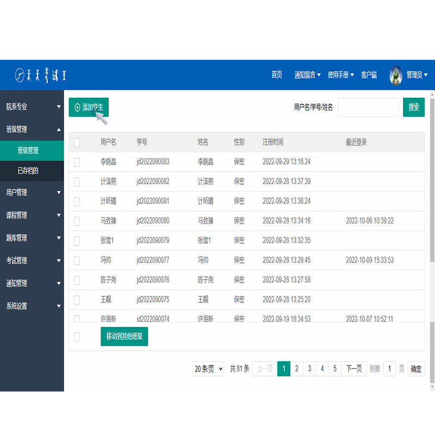Click the scrollbar up arrow
The width and height of the screenshot is (435, 435).
click(432, 95)
